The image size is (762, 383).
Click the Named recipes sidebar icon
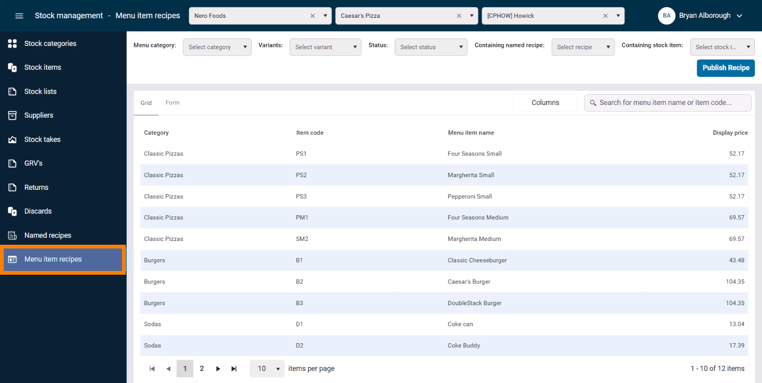(13, 235)
